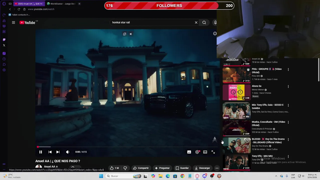Add the BLESSD BILLBOARD video to Watch Later
Screen dimensions: 320x180
(247, 141)
